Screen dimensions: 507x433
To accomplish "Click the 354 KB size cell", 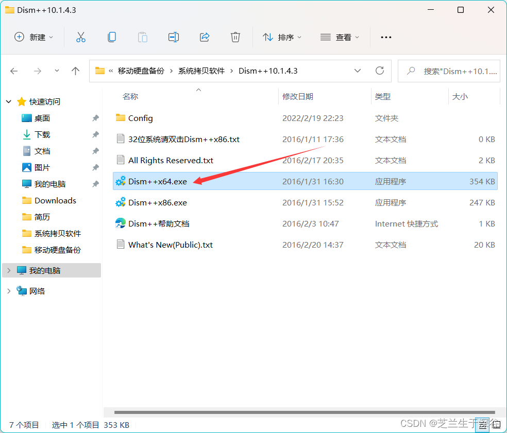I will point(482,182).
